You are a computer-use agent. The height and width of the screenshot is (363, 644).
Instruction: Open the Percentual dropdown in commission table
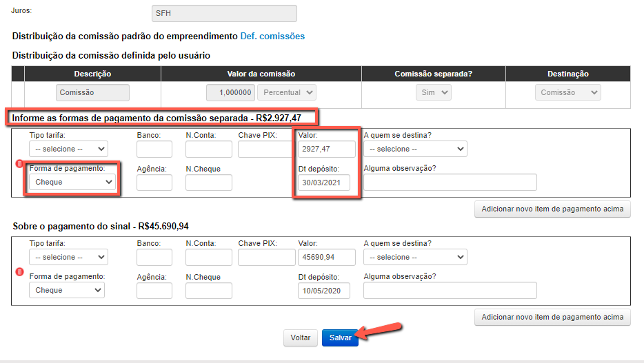pyautogui.click(x=286, y=92)
